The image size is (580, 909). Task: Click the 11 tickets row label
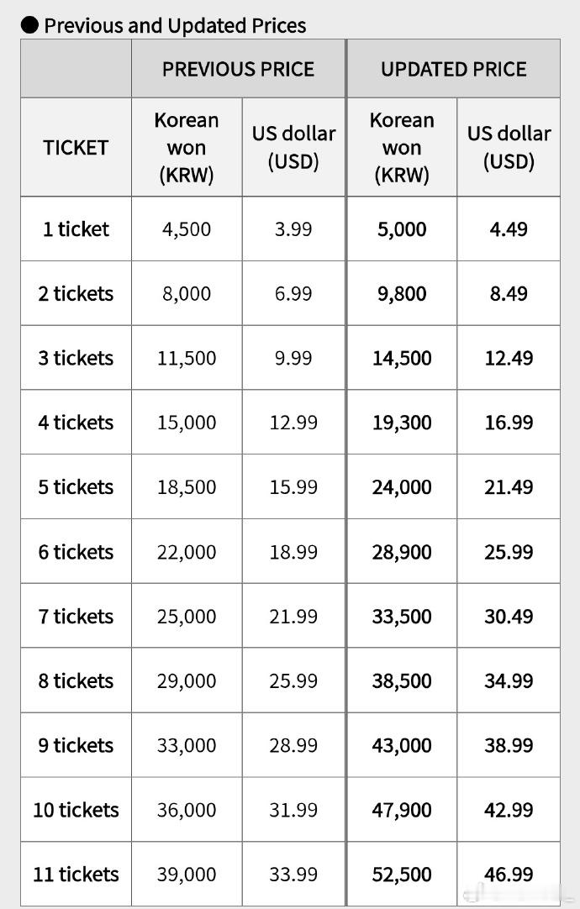pos(76,875)
